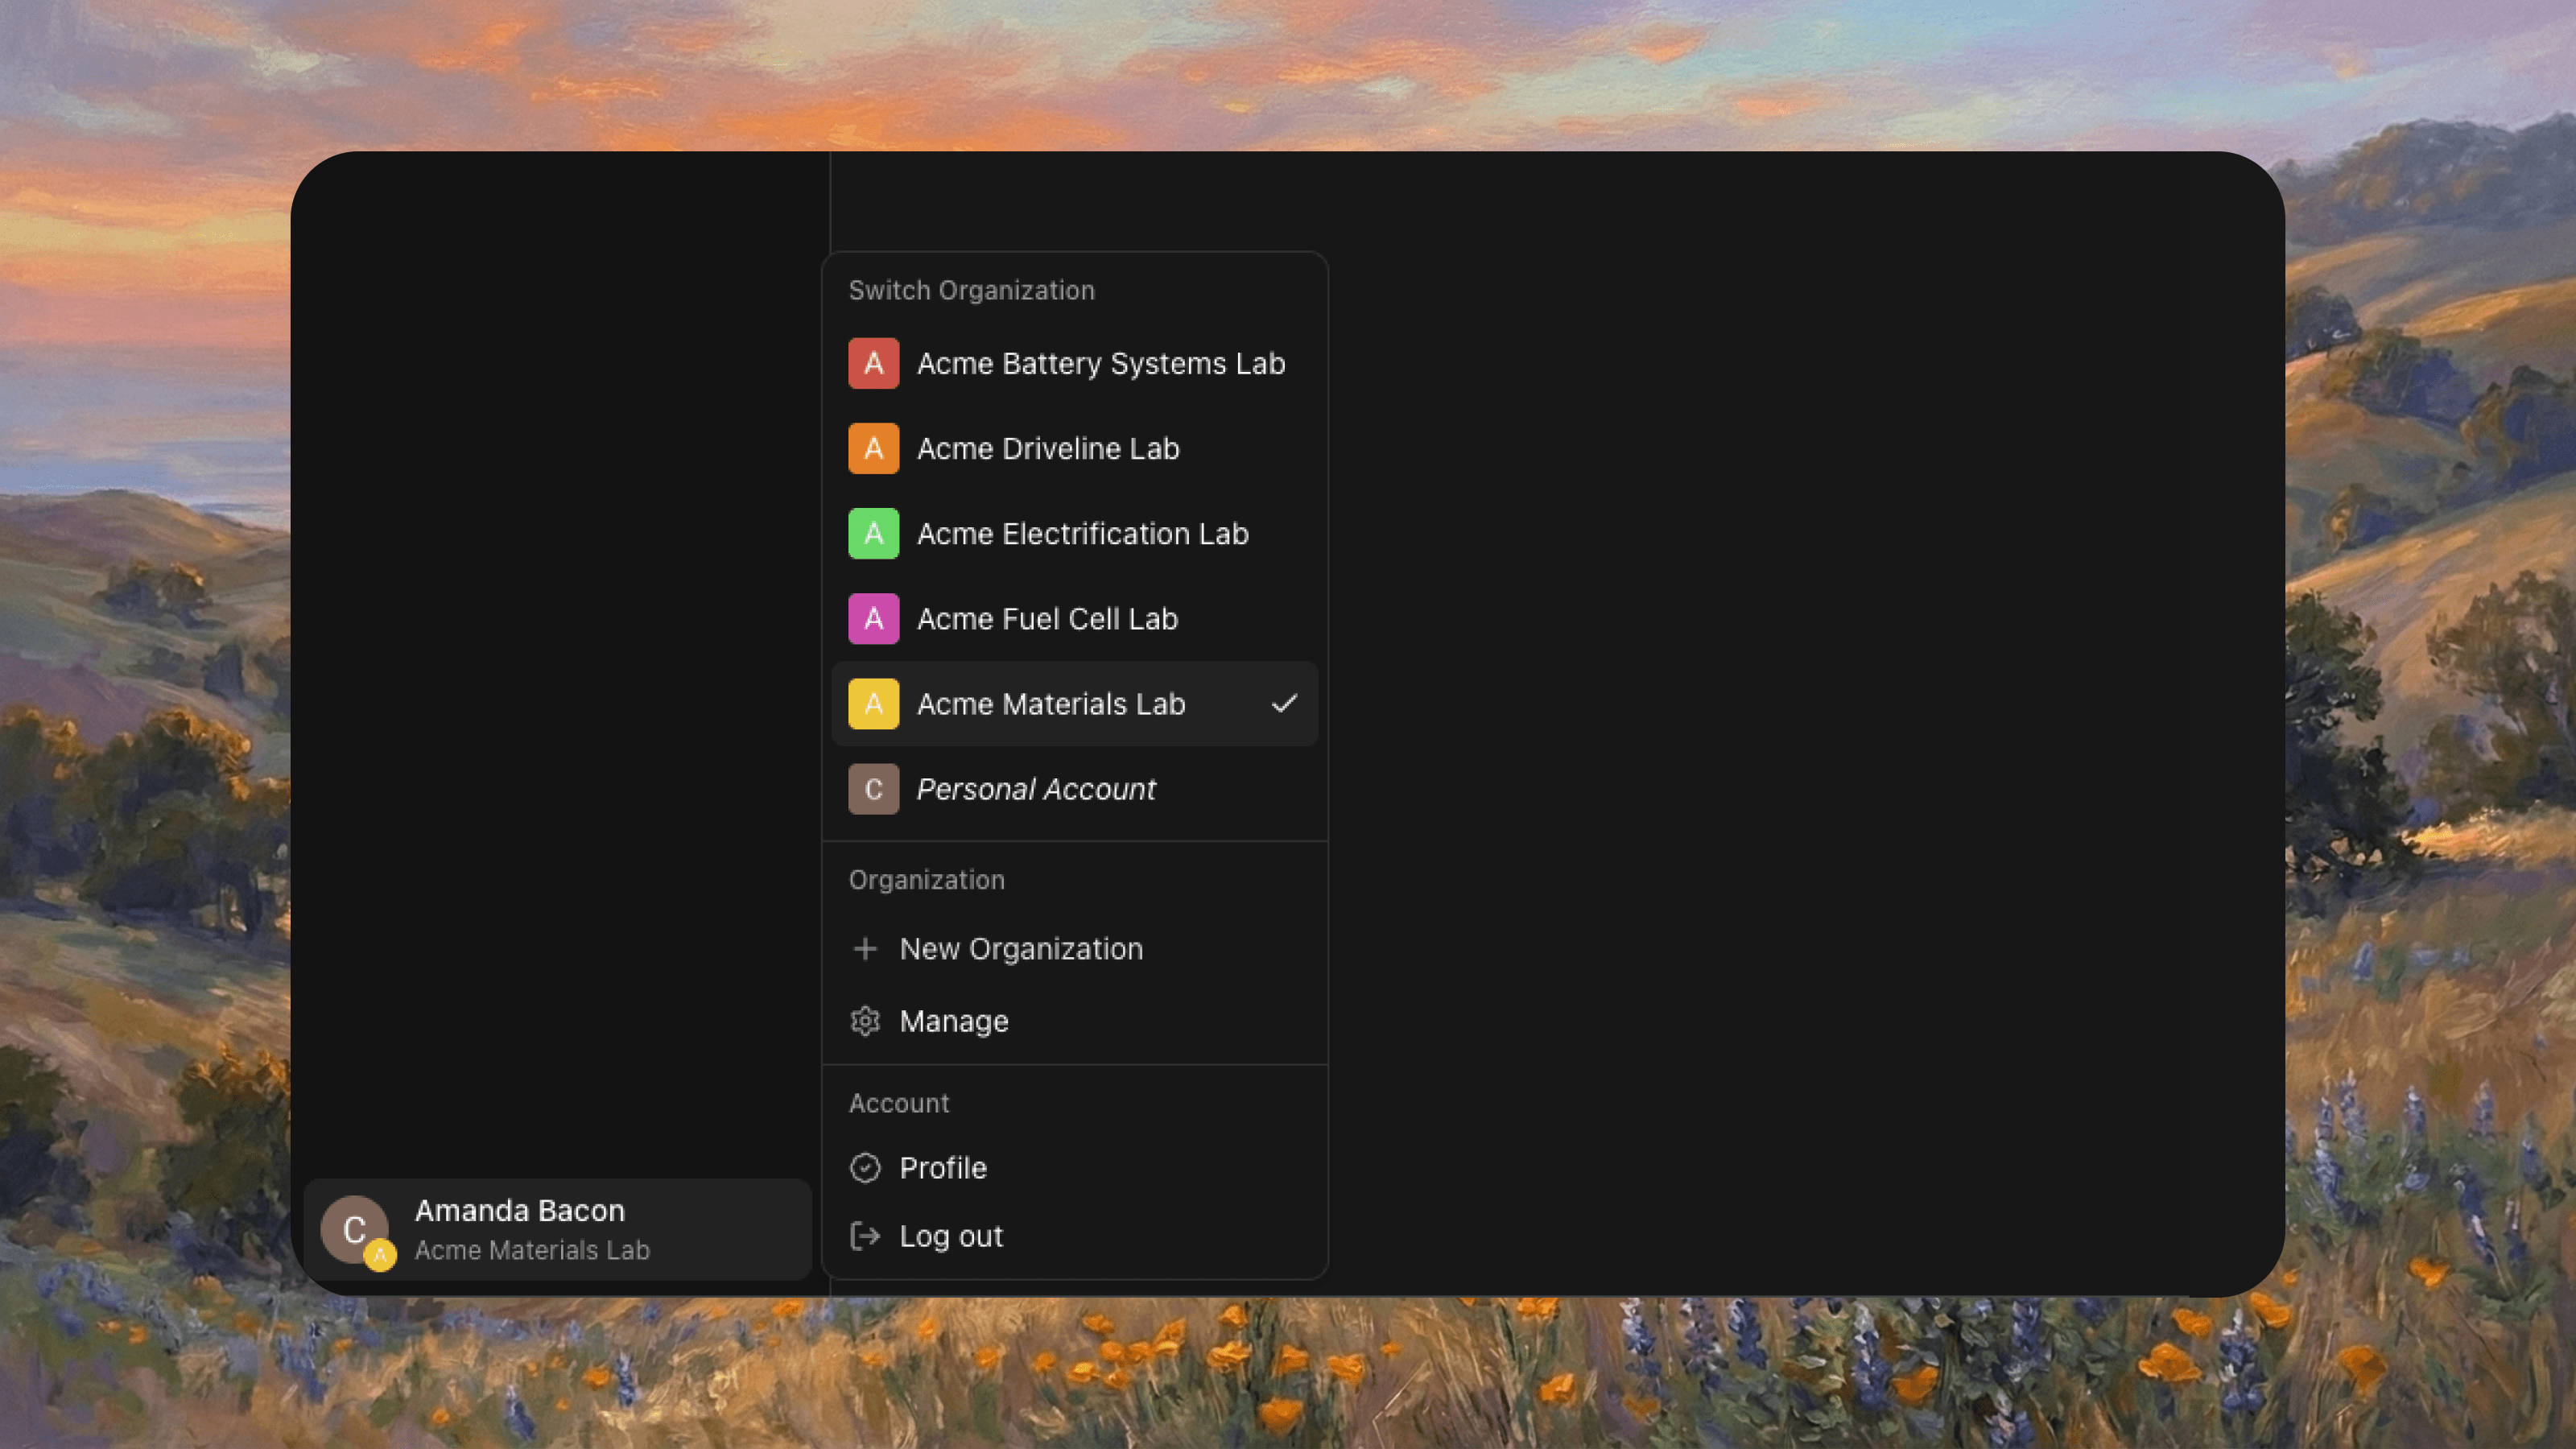The height and width of the screenshot is (1449, 2576).
Task: Click the green Acme Electrification Lab avatar
Action: (x=873, y=533)
